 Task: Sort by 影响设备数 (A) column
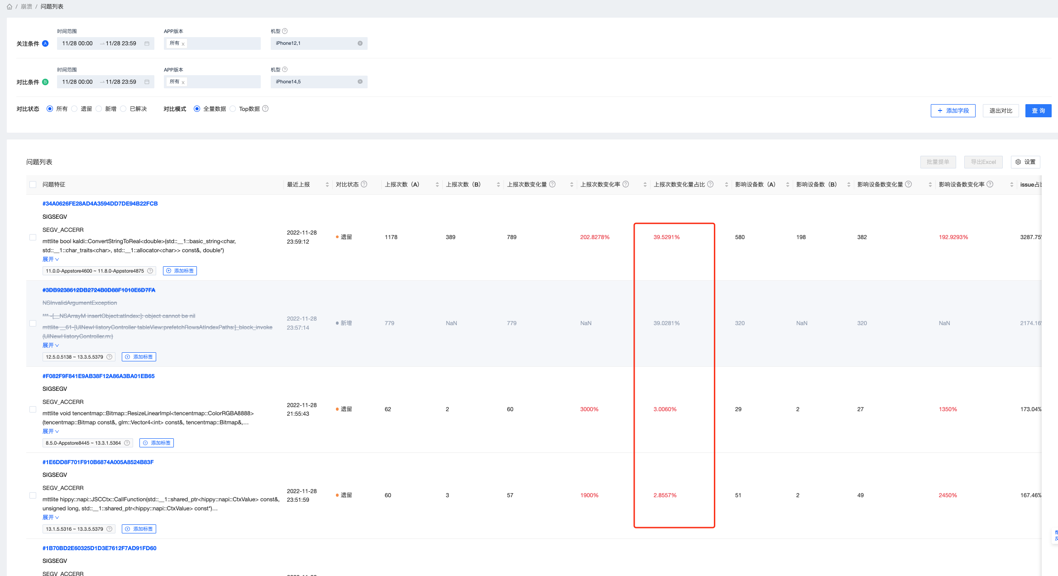coord(787,185)
